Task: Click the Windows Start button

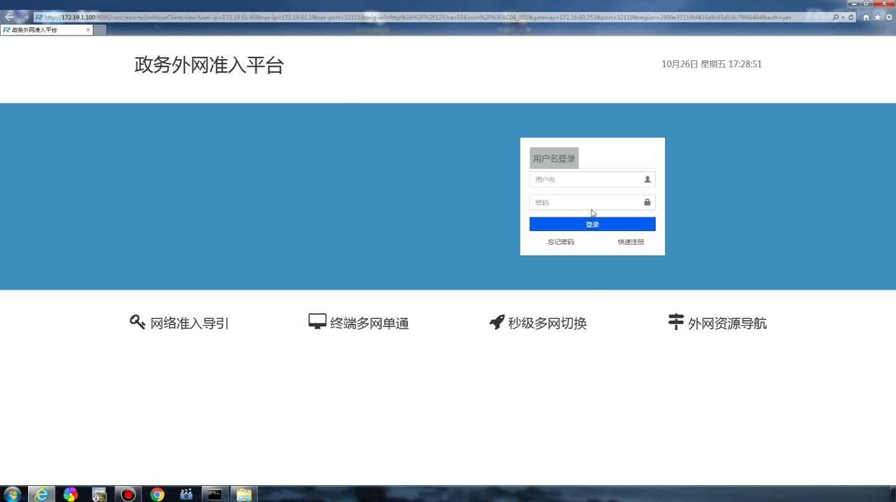Action: [12, 493]
